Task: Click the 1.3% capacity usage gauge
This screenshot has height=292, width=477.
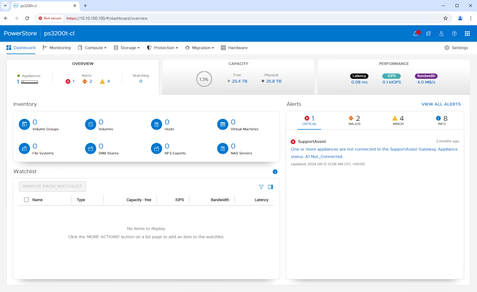Action: coord(204,79)
